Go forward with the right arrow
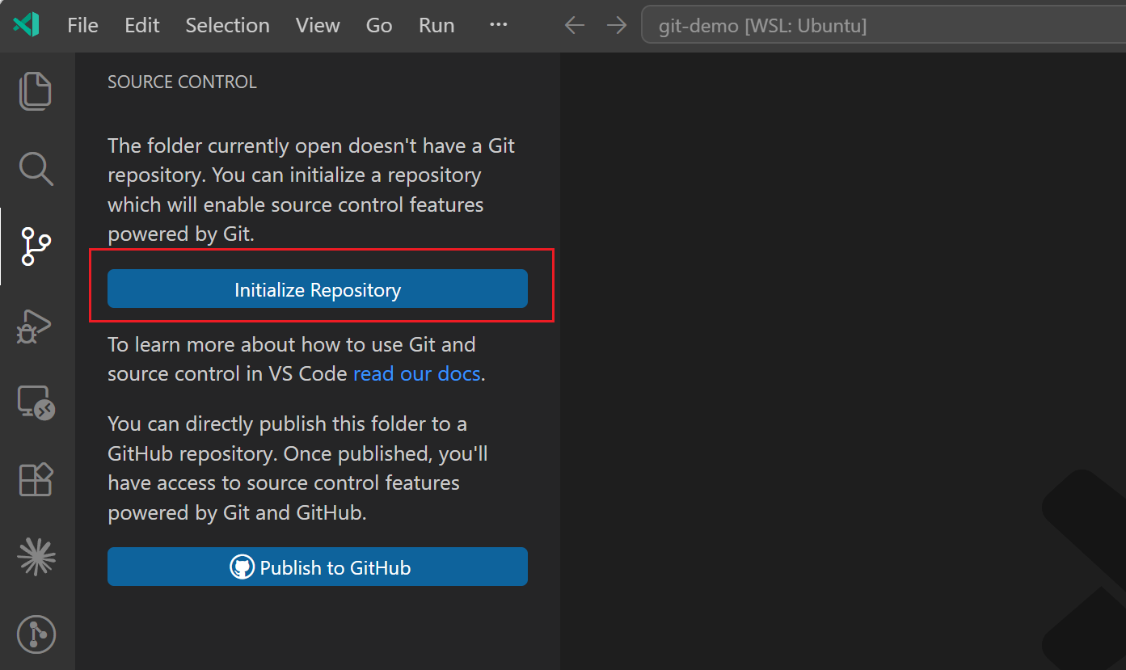The height and width of the screenshot is (670, 1126). point(617,26)
